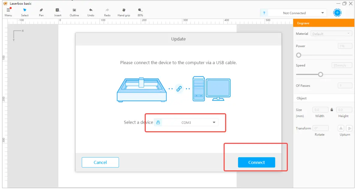Adjust the Speed slider handle
The image size is (357, 189).
(x=320, y=74)
